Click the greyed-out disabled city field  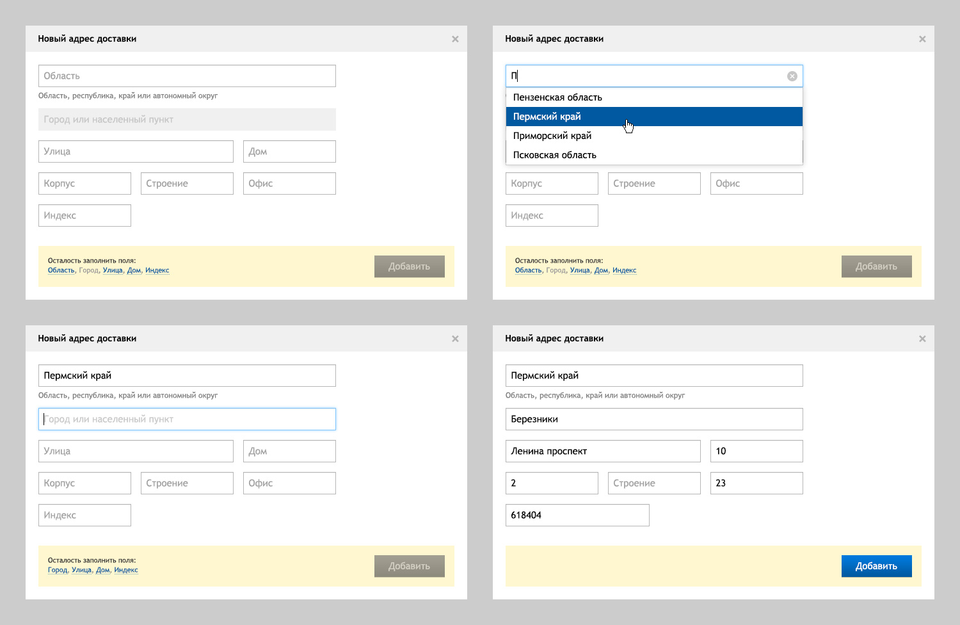(187, 120)
